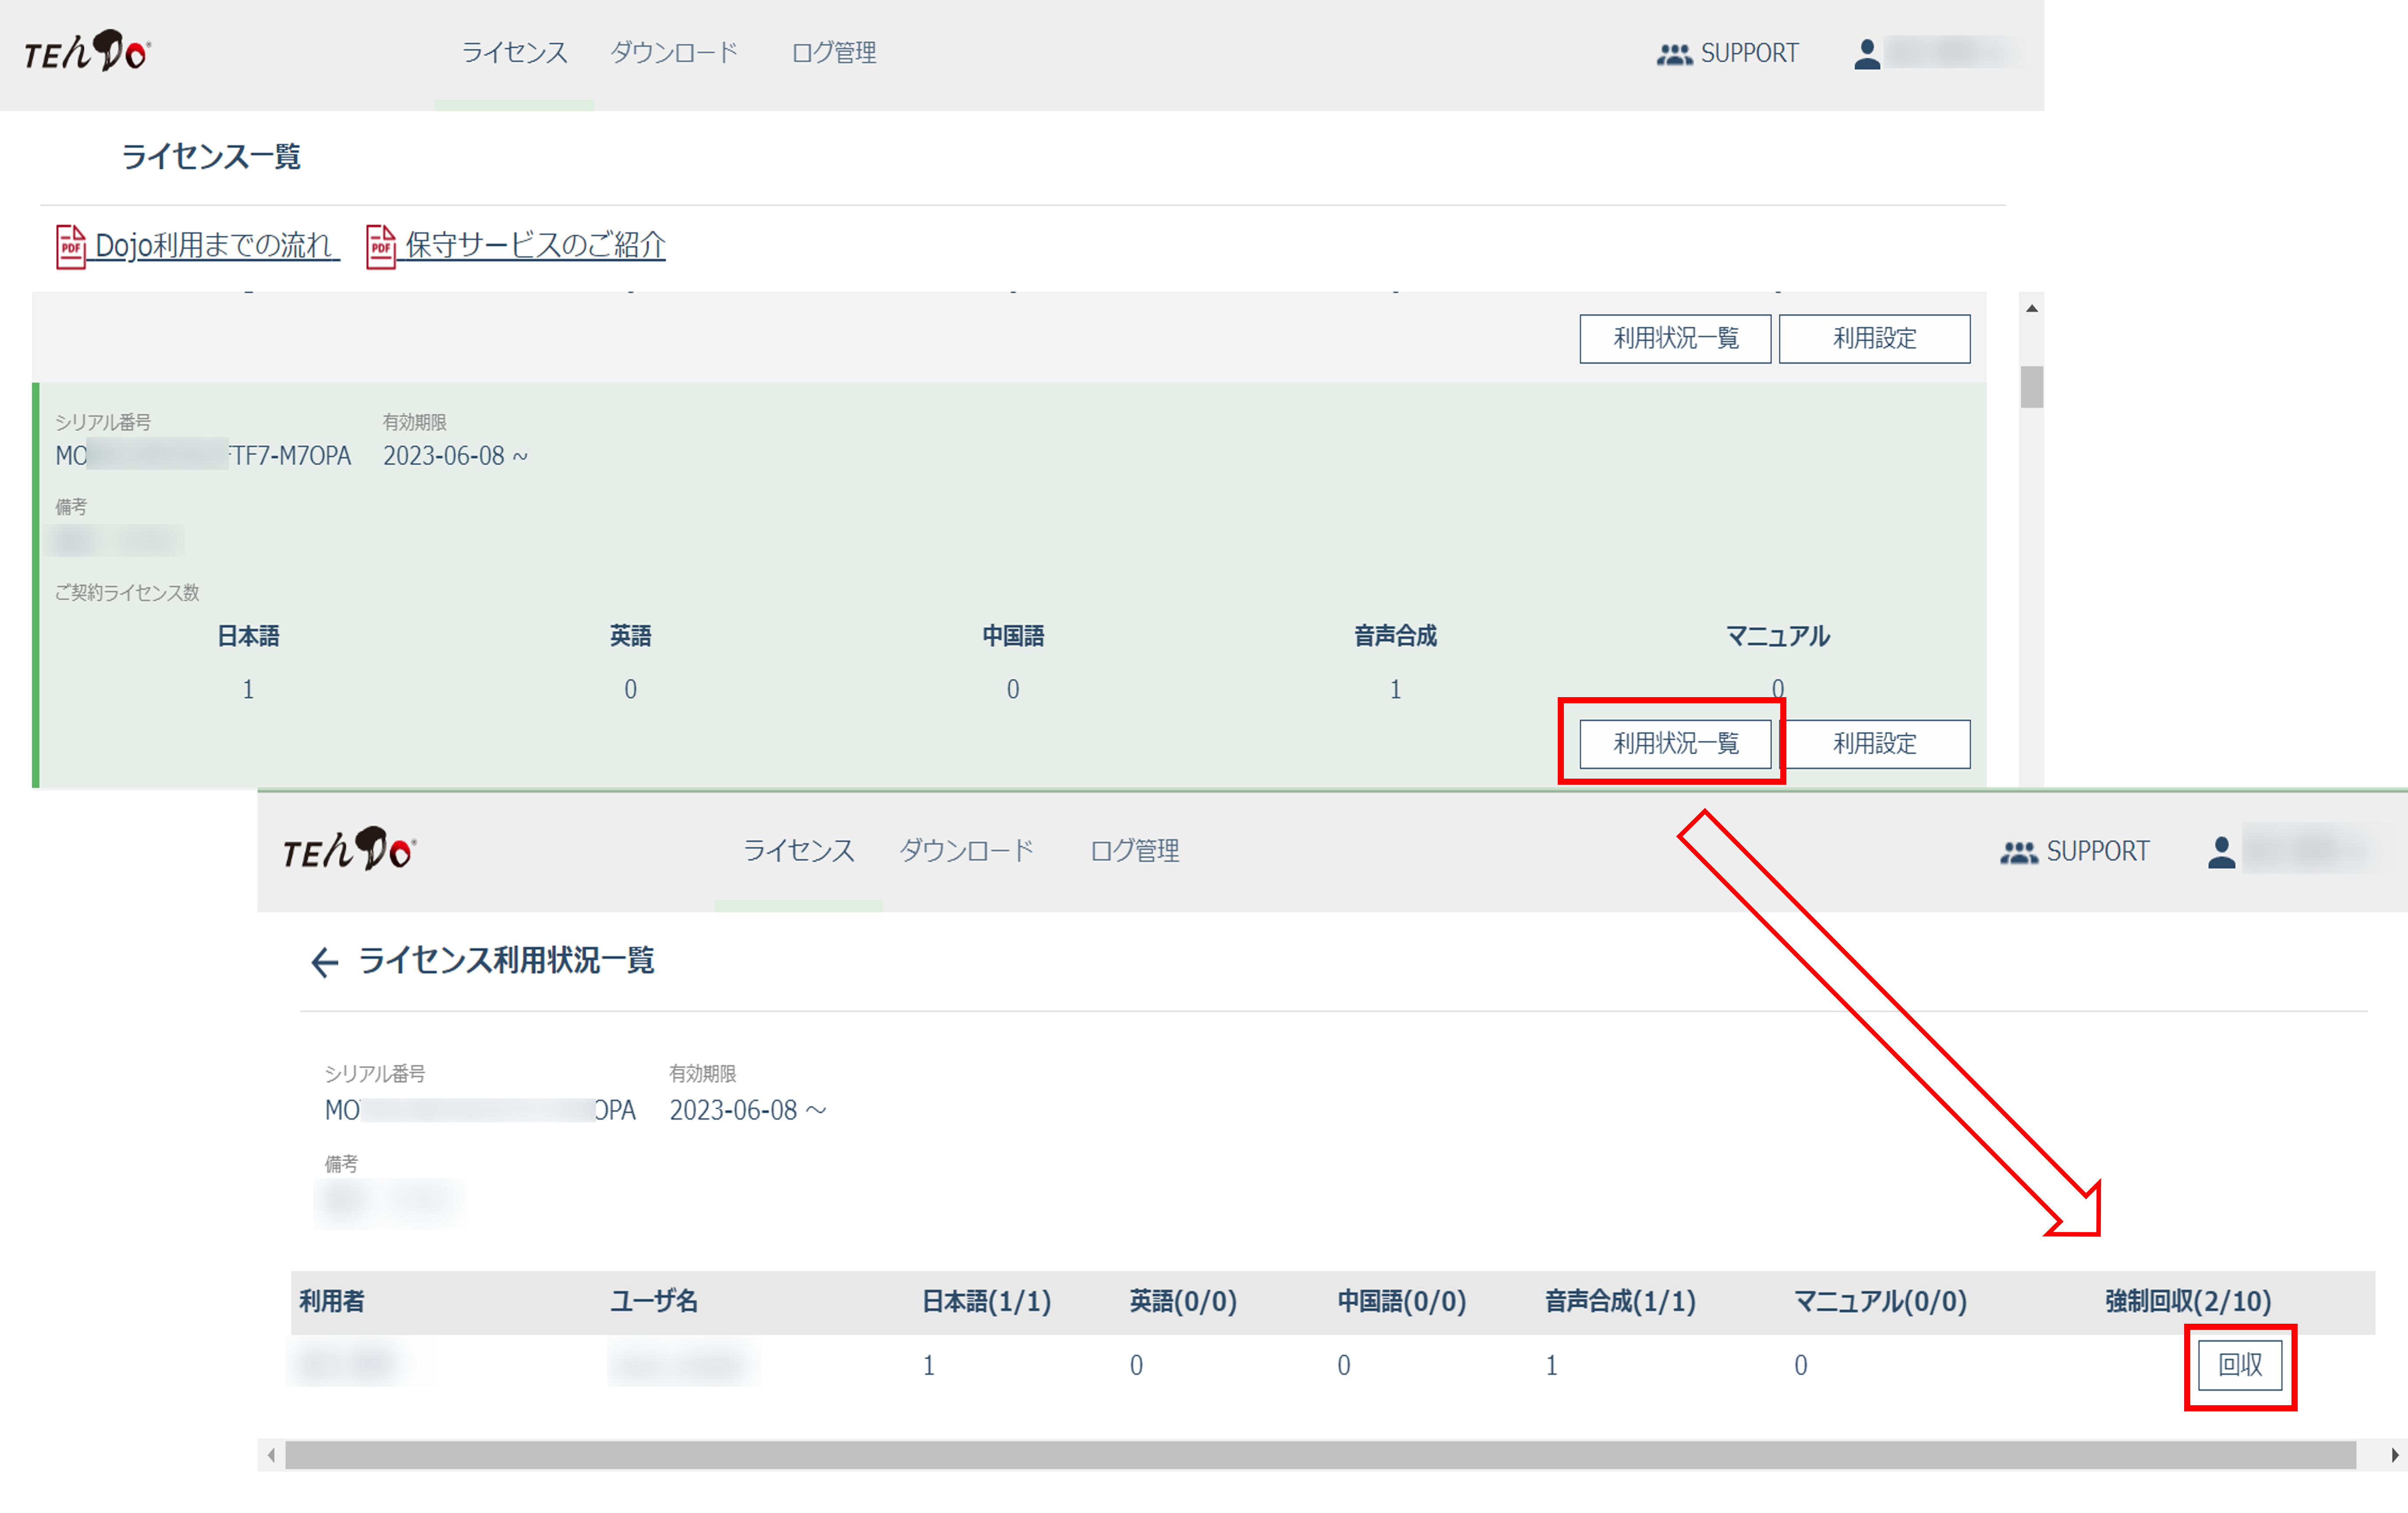The height and width of the screenshot is (1513, 2408).
Task: Click the Tendo logo in the top header
Action: pyautogui.click(x=87, y=51)
